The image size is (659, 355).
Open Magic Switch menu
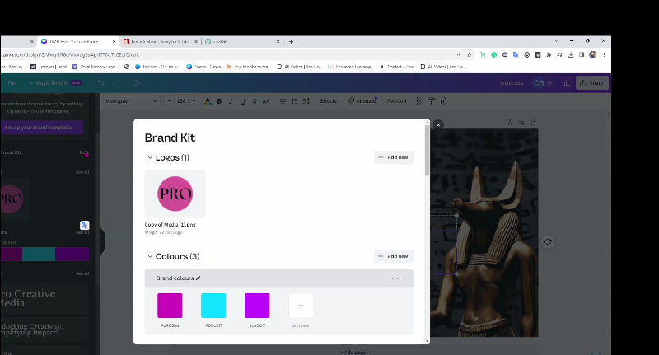[x=55, y=82]
